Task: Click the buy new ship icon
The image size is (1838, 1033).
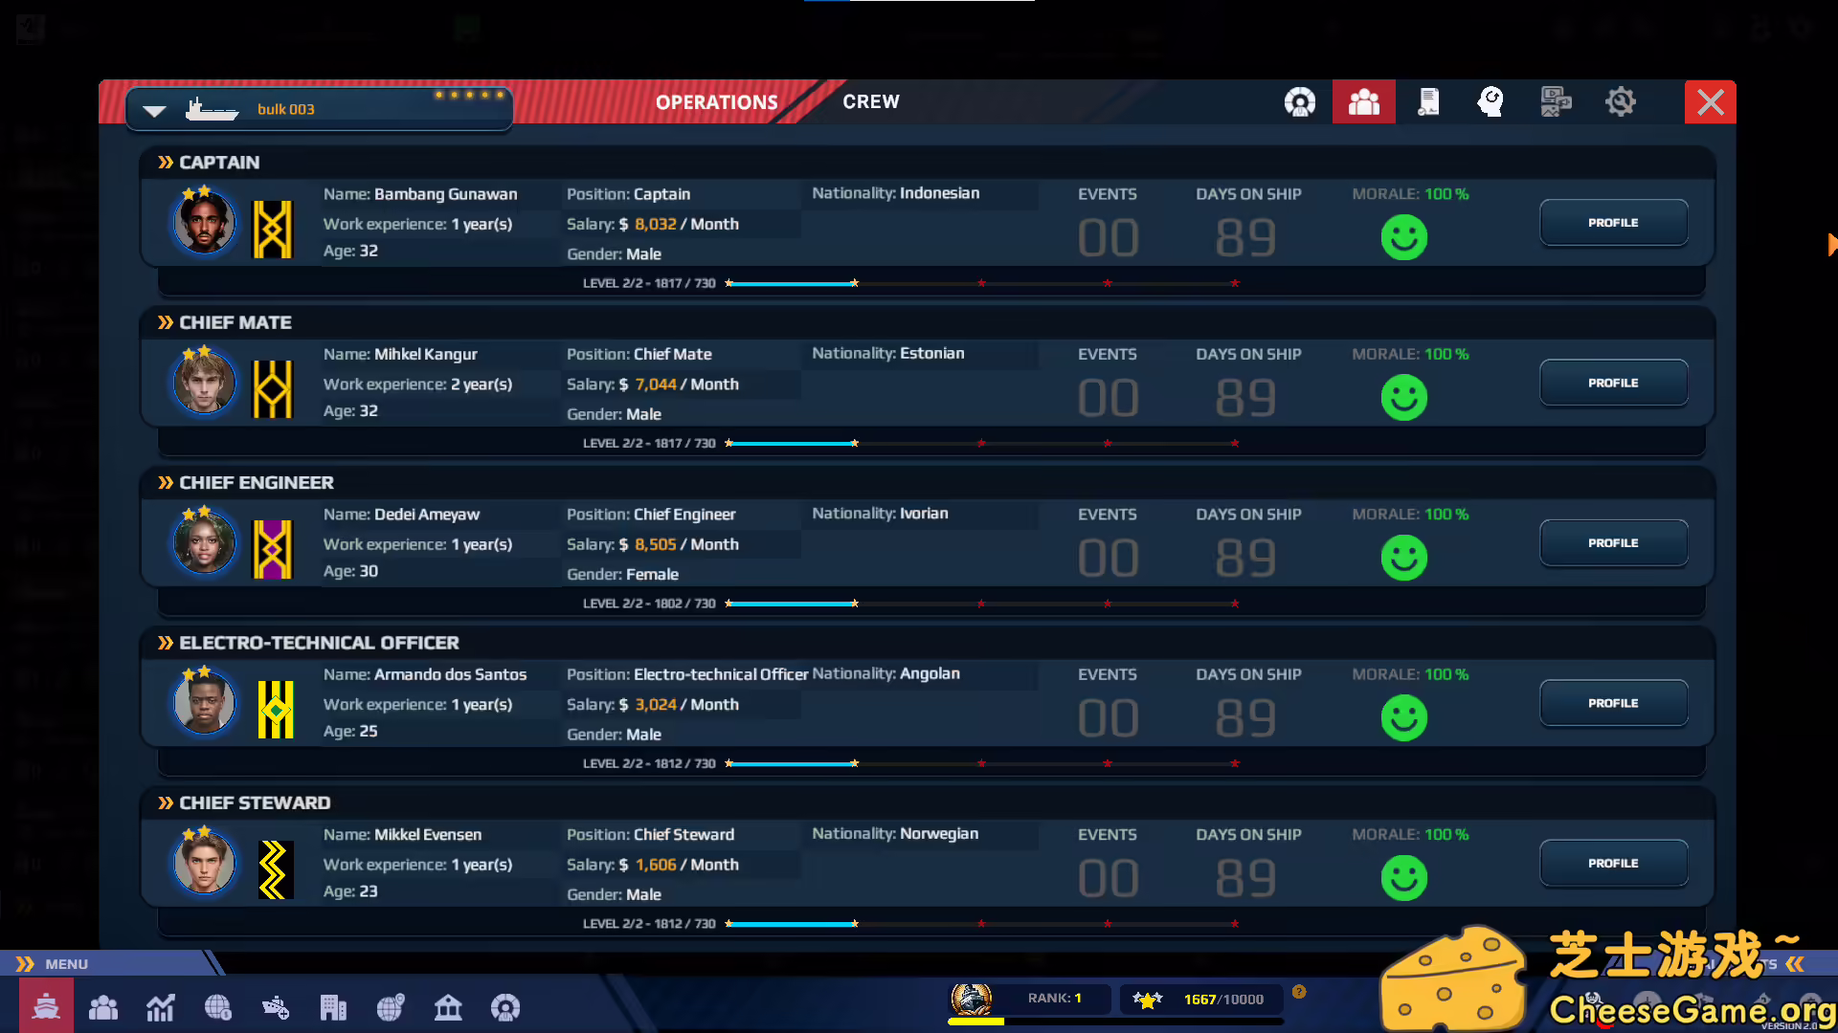Action: coord(276,1007)
